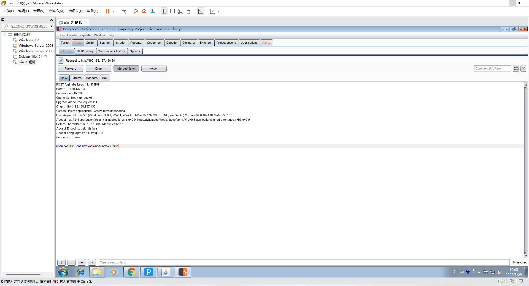Switch to the Spider tab
The height and width of the screenshot is (286, 529).
coord(90,43)
